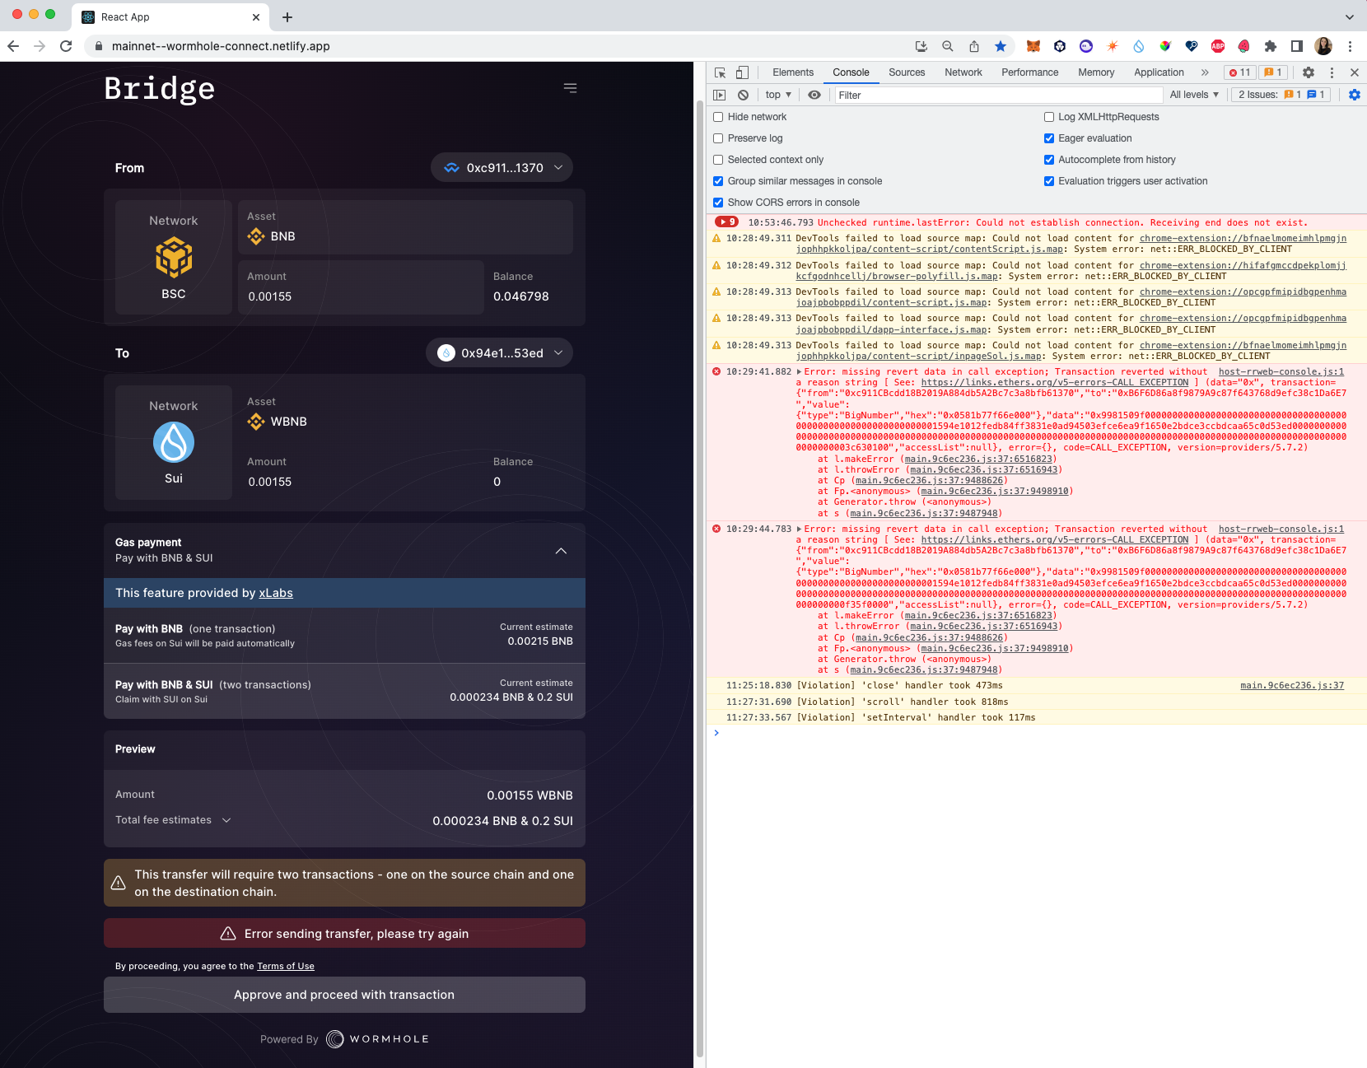
Task: Collapse the Gas payment section
Action: (561, 551)
